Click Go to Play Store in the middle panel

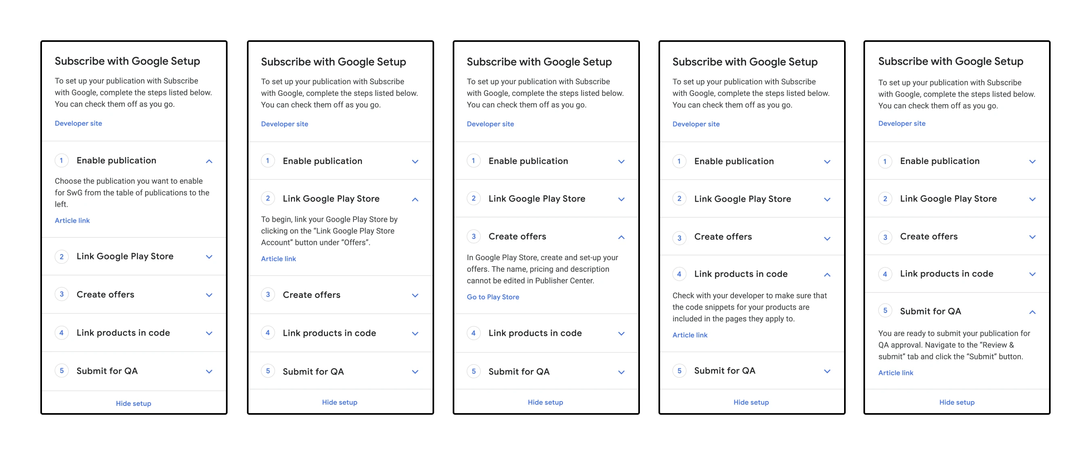[493, 297]
